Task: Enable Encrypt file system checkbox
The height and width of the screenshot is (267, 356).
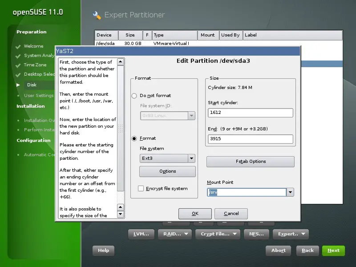Action: pyautogui.click(x=141, y=188)
